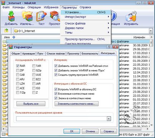Click the Тест (Test) toolbar icon
Image resolution: width=155 pixels, height=138 pixels.
pos(41,16)
